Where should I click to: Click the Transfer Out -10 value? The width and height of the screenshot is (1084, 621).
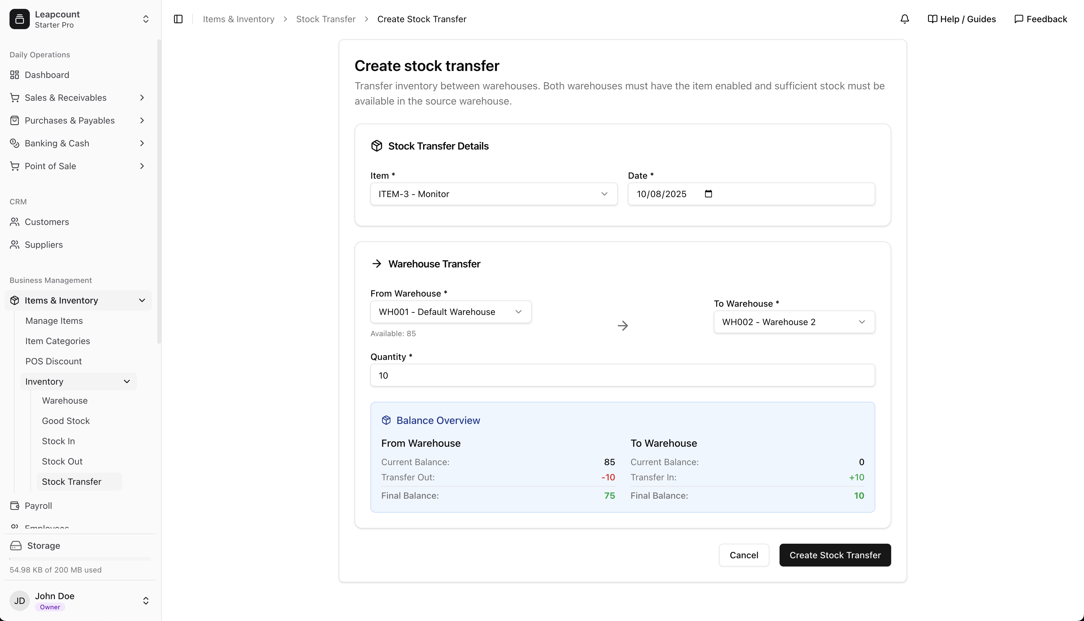[x=608, y=477]
